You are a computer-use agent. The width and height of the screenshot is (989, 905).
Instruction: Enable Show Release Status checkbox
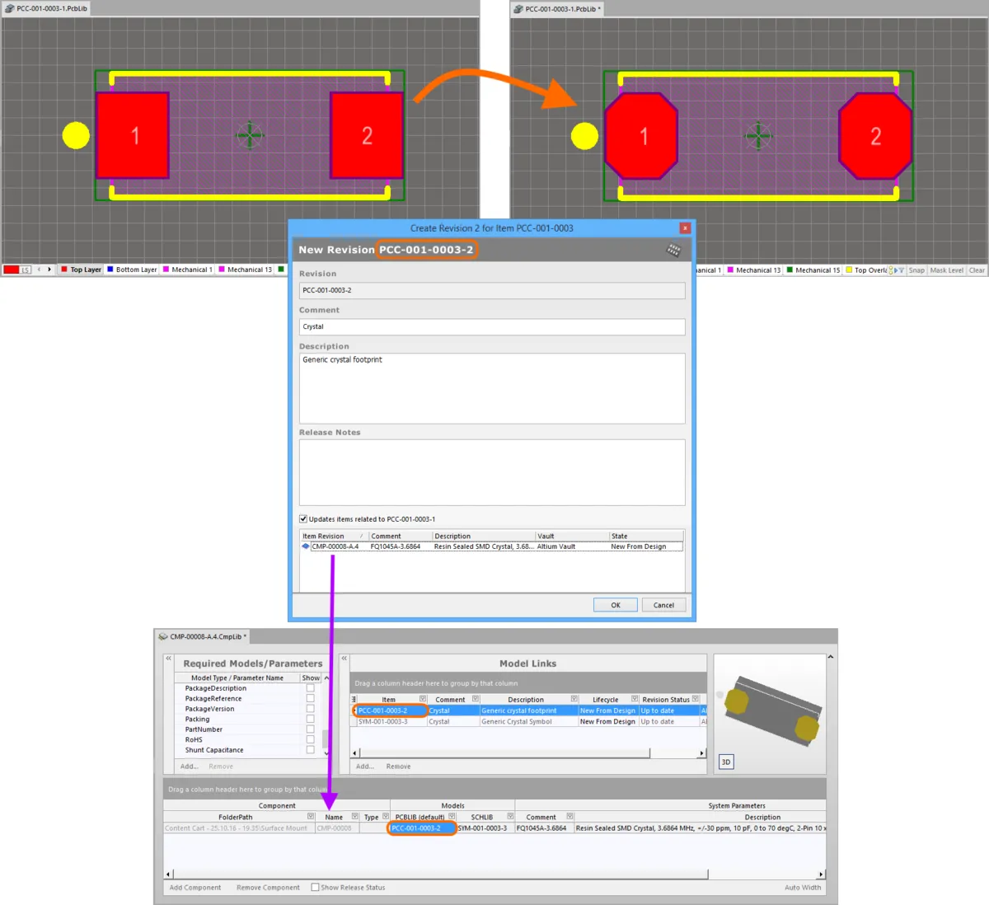click(316, 888)
